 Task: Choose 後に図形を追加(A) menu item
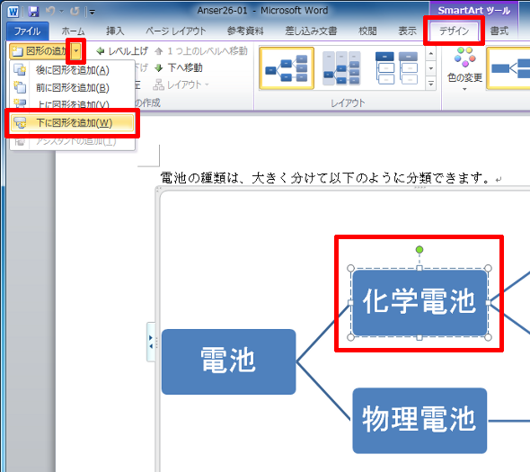click(x=73, y=70)
